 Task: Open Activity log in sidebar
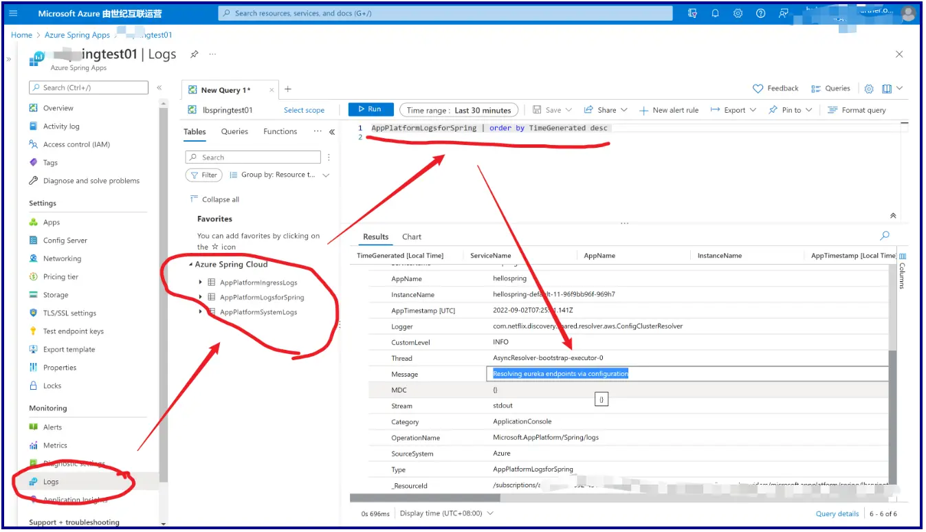(61, 126)
